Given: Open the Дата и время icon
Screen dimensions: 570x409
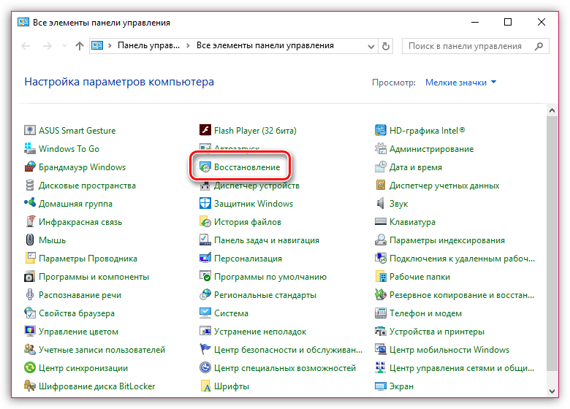Looking at the screenshot, I should 381,167.
